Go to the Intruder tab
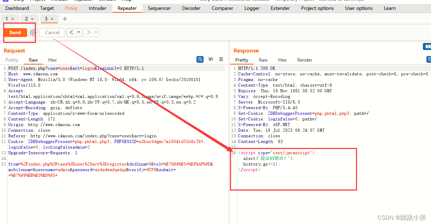Screen dimensions: 431x224 [x=98, y=8]
